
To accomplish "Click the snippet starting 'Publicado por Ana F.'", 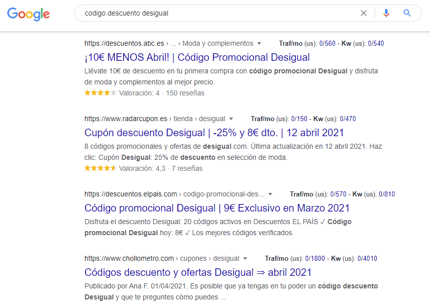I will click(x=231, y=291).
